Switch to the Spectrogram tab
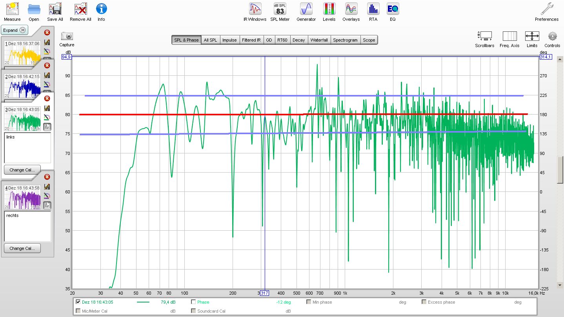564x317 pixels. 345,40
